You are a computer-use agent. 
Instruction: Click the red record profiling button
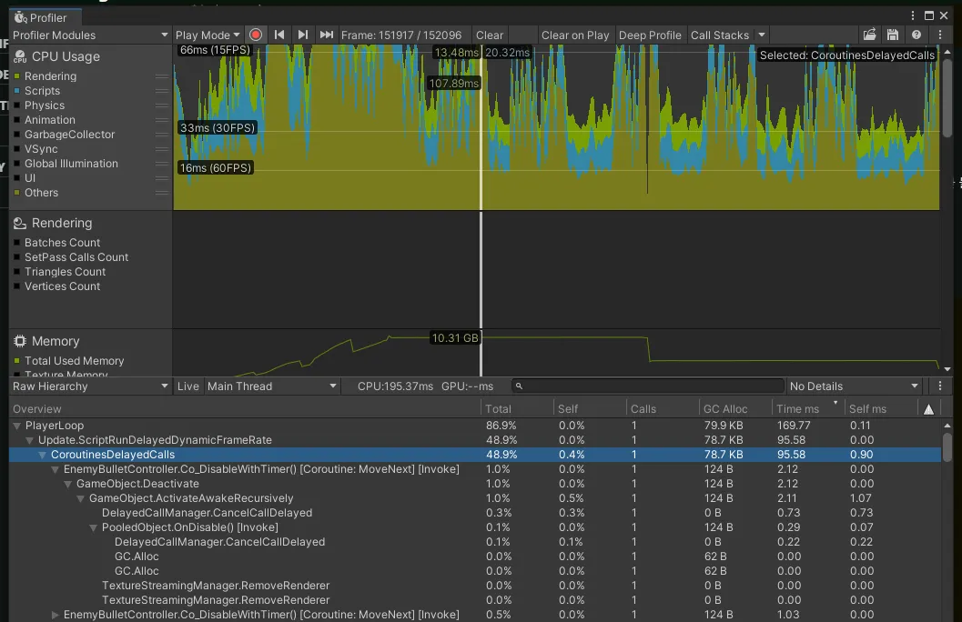pos(256,35)
